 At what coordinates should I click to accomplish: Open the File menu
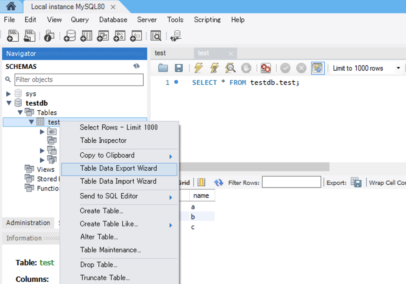9,20
